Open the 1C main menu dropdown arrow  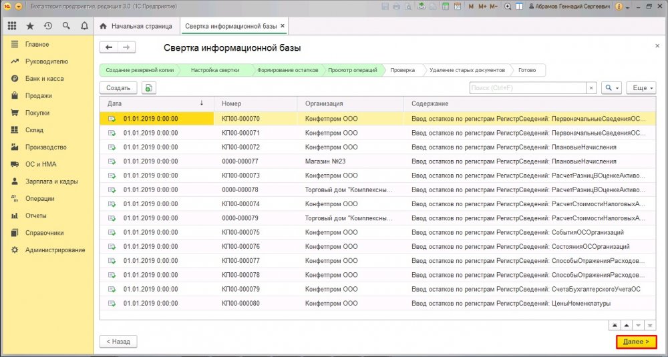pos(19,7)
